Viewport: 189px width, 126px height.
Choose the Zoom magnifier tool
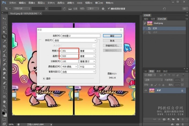4,106
